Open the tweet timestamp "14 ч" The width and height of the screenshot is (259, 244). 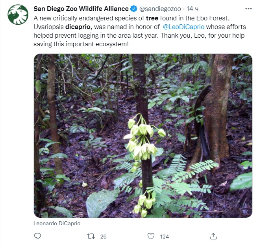tap(193, 9)
